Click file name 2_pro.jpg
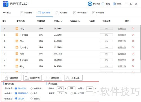Screen dimensions: 141x102 coord(24,47)
